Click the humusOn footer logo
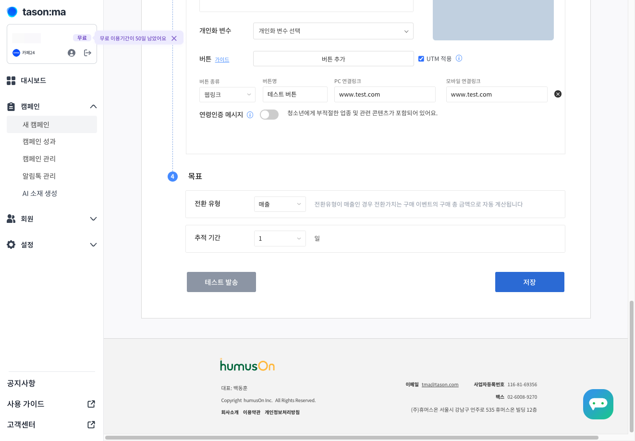This screenshot has height=441, width=635. click(x=247, y=365)
